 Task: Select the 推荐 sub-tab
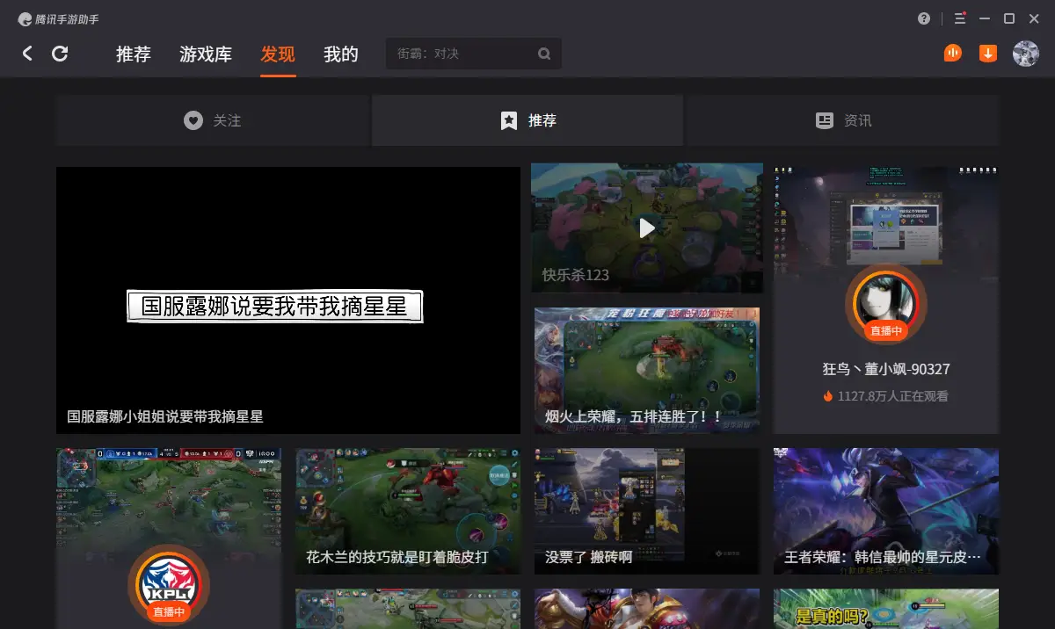[x=527, y=120]
